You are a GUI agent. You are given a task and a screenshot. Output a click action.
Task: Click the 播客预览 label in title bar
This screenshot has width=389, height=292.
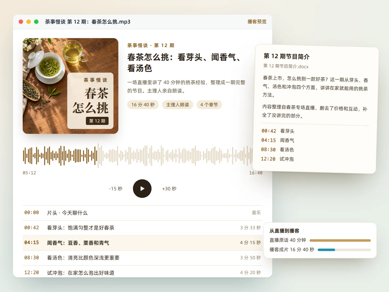(x=257, y=22)
